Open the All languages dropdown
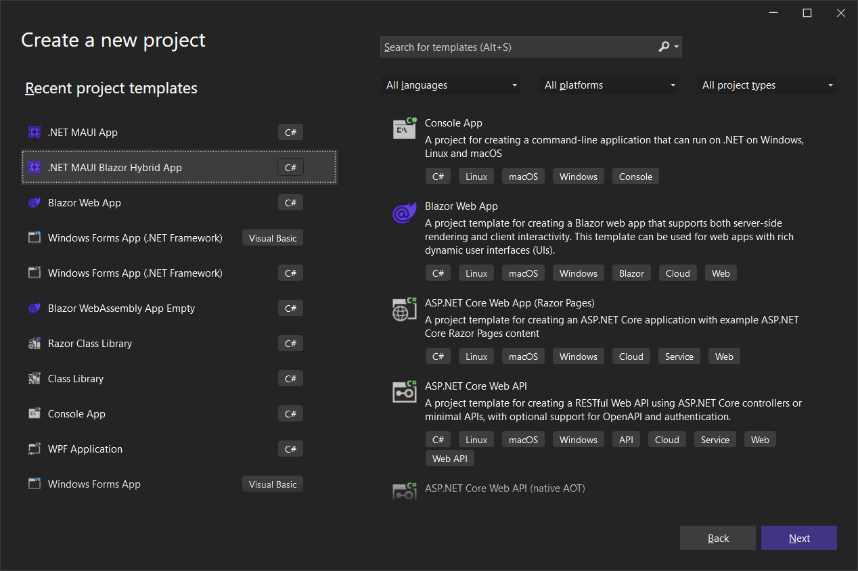The width and height of the screenshot is (858, 571). (x=451, y=85)
